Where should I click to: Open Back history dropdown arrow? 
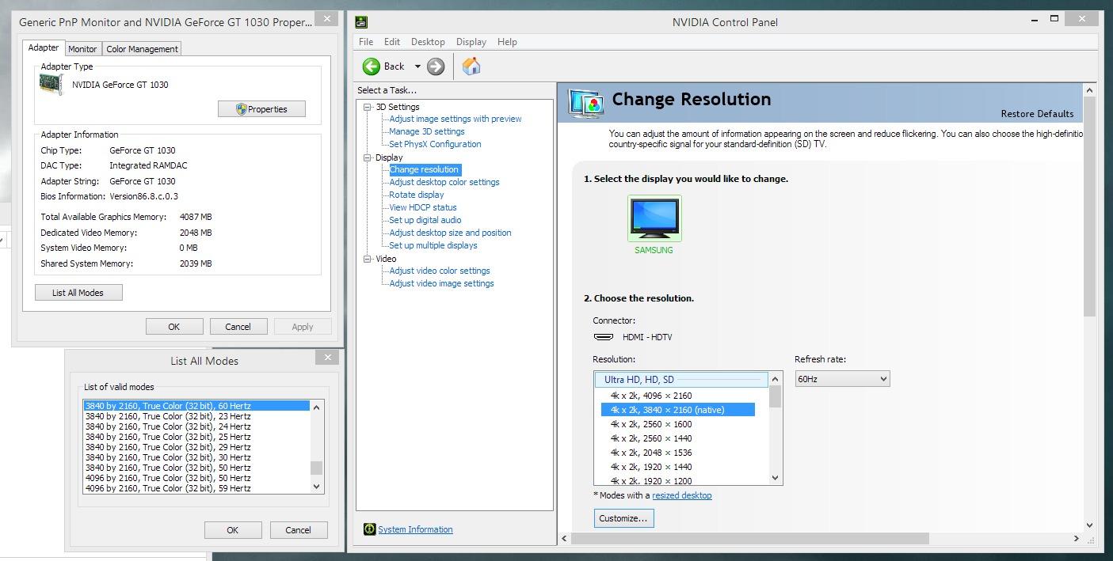[x=417, y=66]
